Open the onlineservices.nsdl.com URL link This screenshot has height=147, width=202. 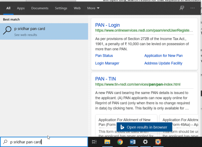pyautogui.click(x=144, y=30)
